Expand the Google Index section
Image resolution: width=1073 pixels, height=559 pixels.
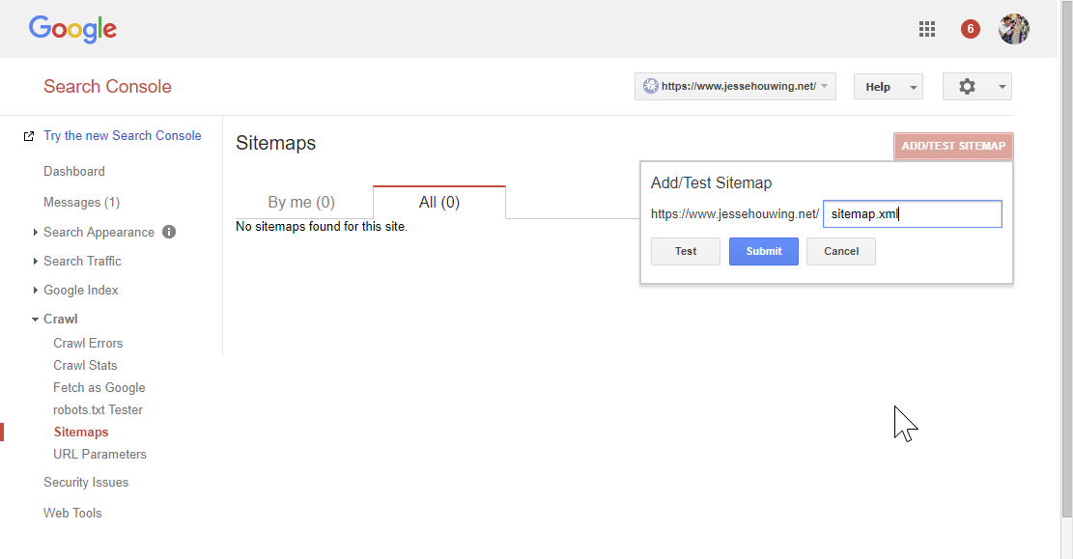[x=35, y=290]
